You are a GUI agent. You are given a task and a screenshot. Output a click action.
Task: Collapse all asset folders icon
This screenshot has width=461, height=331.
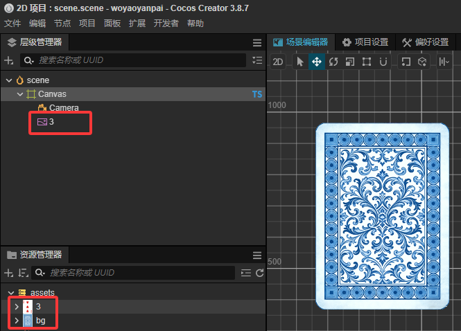(246, 273)
